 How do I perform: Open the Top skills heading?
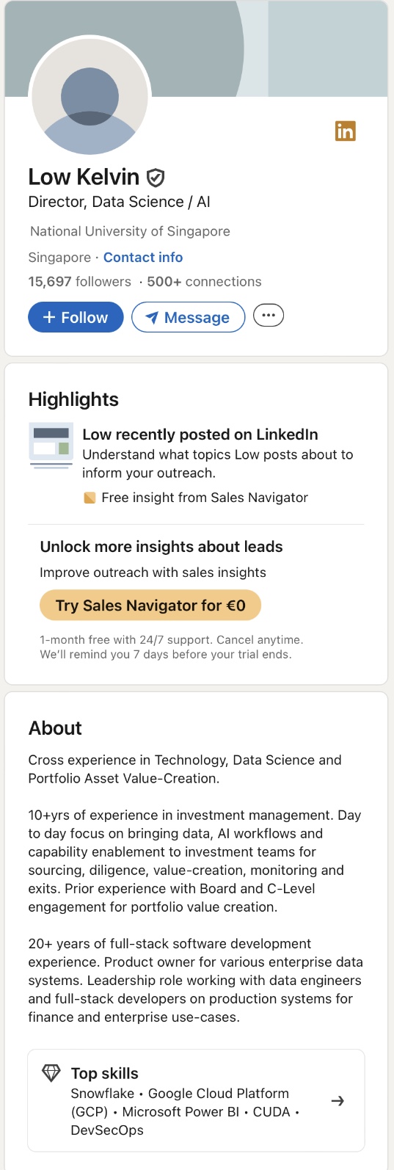104,1073
